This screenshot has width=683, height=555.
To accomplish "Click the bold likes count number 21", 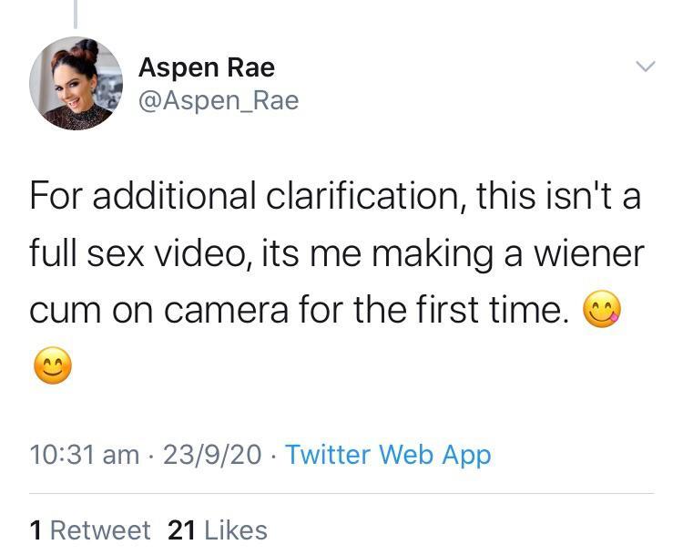I will [182, 529].
